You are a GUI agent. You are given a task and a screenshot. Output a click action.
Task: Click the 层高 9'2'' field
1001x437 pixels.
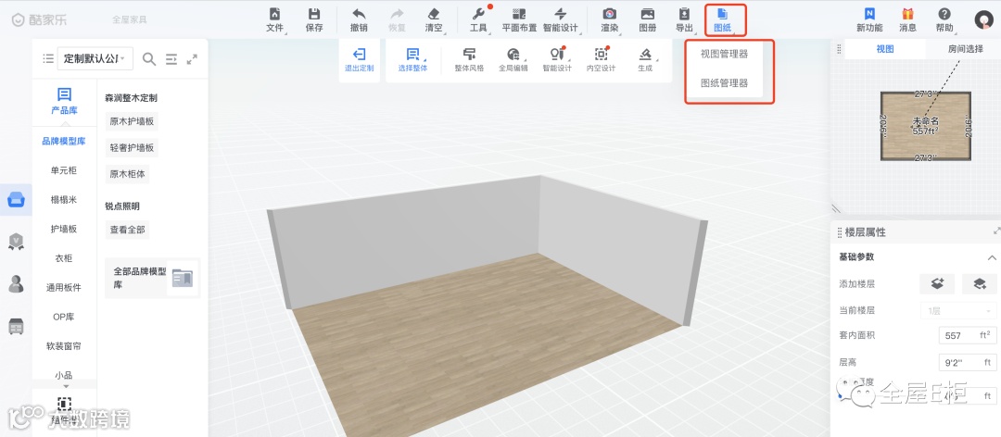coord(968,363)
